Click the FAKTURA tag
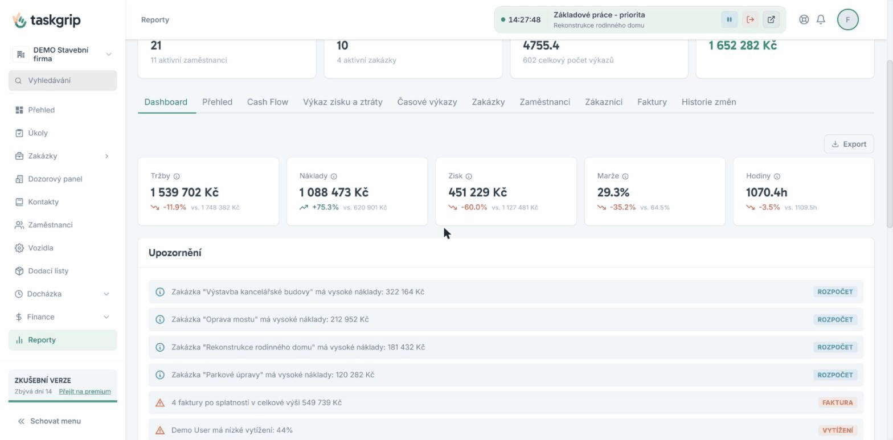893x440 pixels. [837, 402]
